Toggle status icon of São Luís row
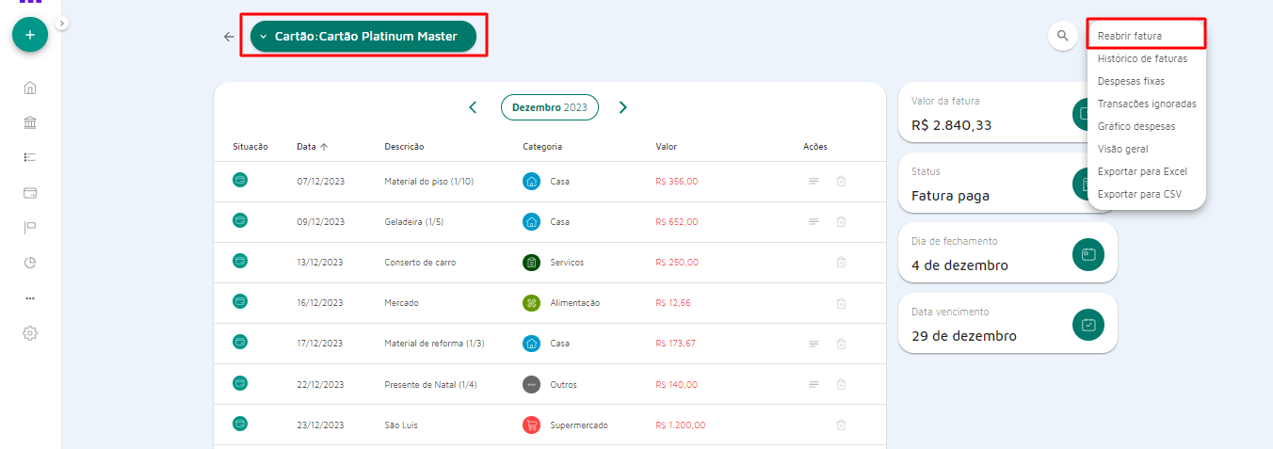The height and width of the screenshot is (449, 1273). (x=240, y=424)
